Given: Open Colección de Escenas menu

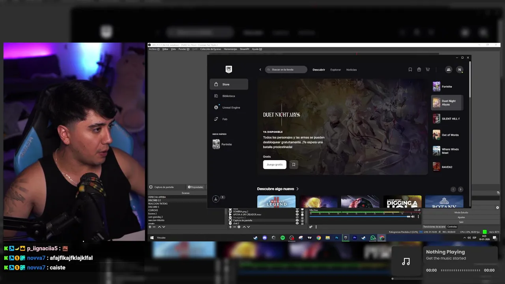Looking at the screenshot, I should pos(211,49).
